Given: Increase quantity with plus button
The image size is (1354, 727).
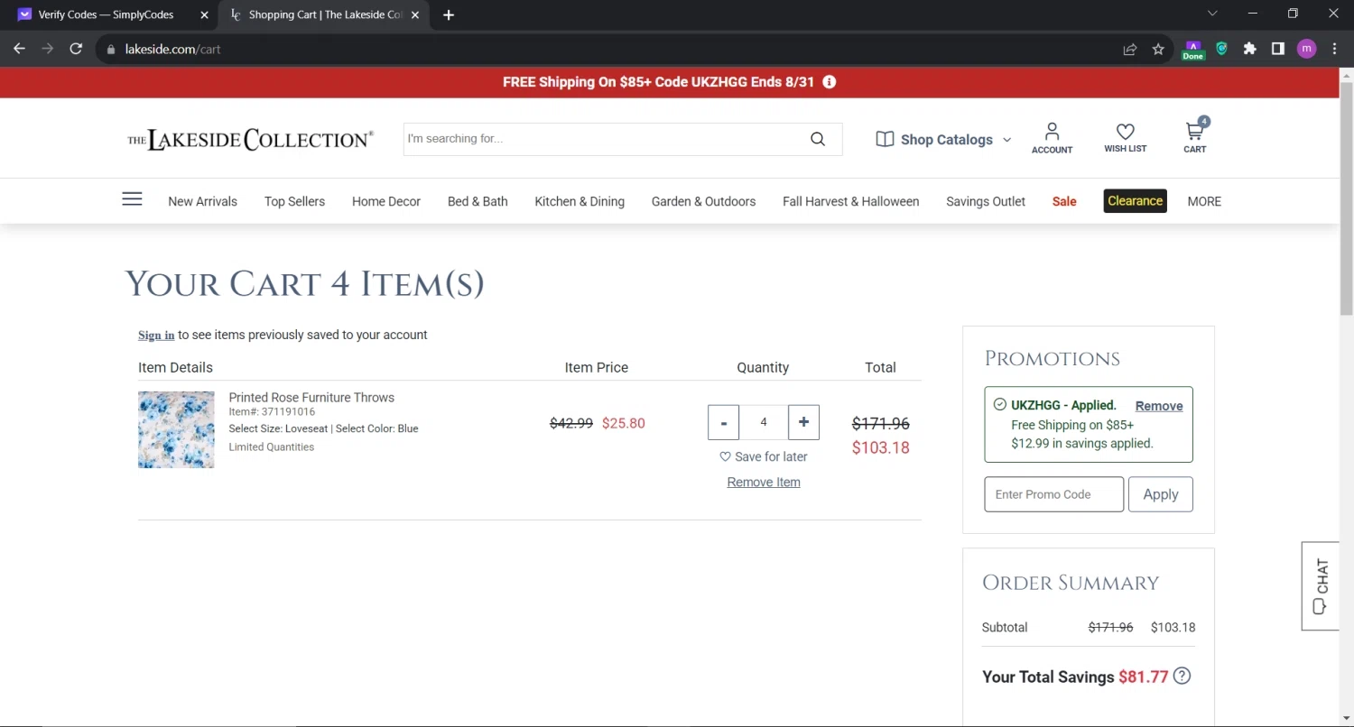Looking at the screenshot, I should (803, 422).
